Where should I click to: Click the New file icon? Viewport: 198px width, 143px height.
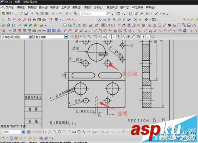point(16,13)
